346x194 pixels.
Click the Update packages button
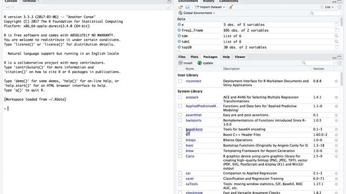205,63
